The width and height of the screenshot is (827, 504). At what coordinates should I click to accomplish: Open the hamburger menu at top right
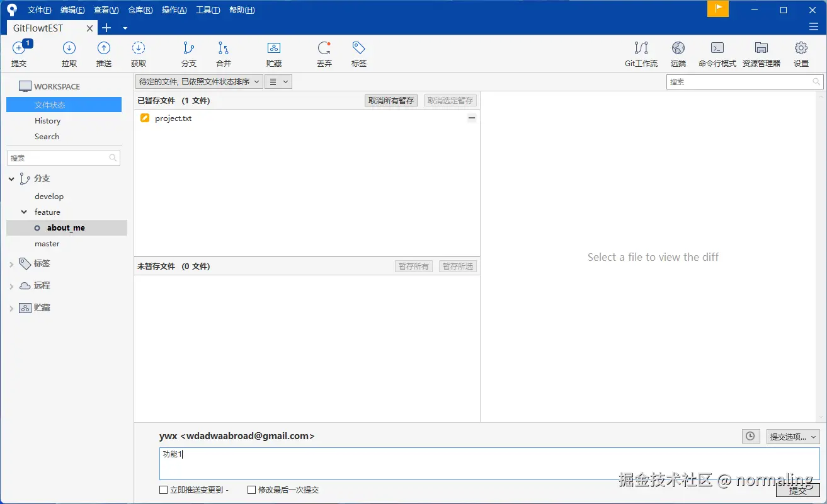click(x=814, y=27)
